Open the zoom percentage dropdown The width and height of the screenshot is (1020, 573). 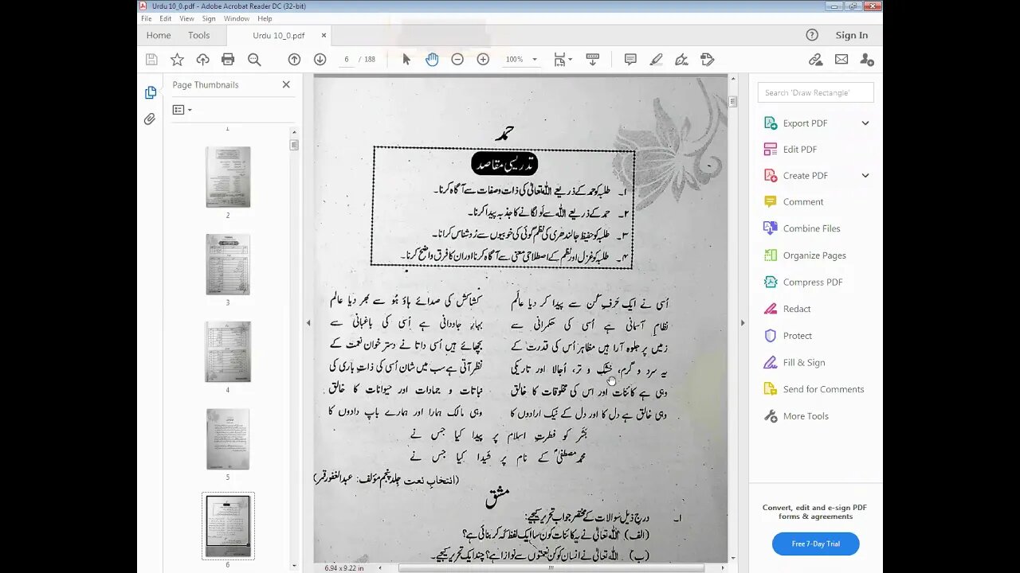coord(535,60)
